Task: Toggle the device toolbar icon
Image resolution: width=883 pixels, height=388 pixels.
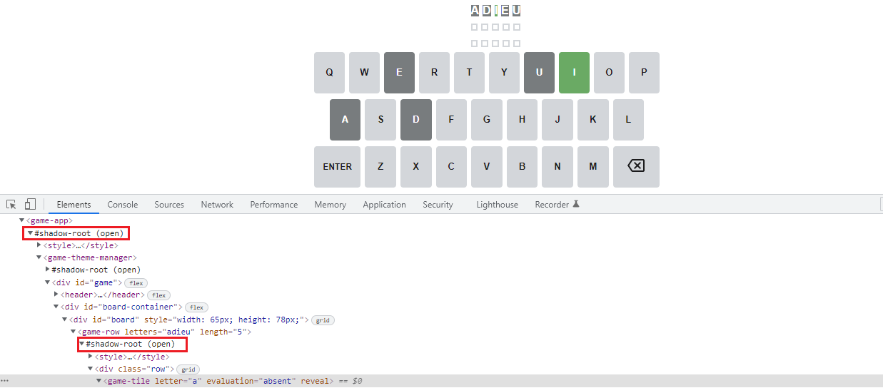Action: point(30,204)
